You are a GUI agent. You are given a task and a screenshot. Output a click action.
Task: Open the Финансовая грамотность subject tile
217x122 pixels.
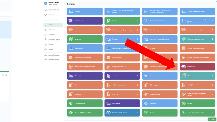(x=122, y=113)
